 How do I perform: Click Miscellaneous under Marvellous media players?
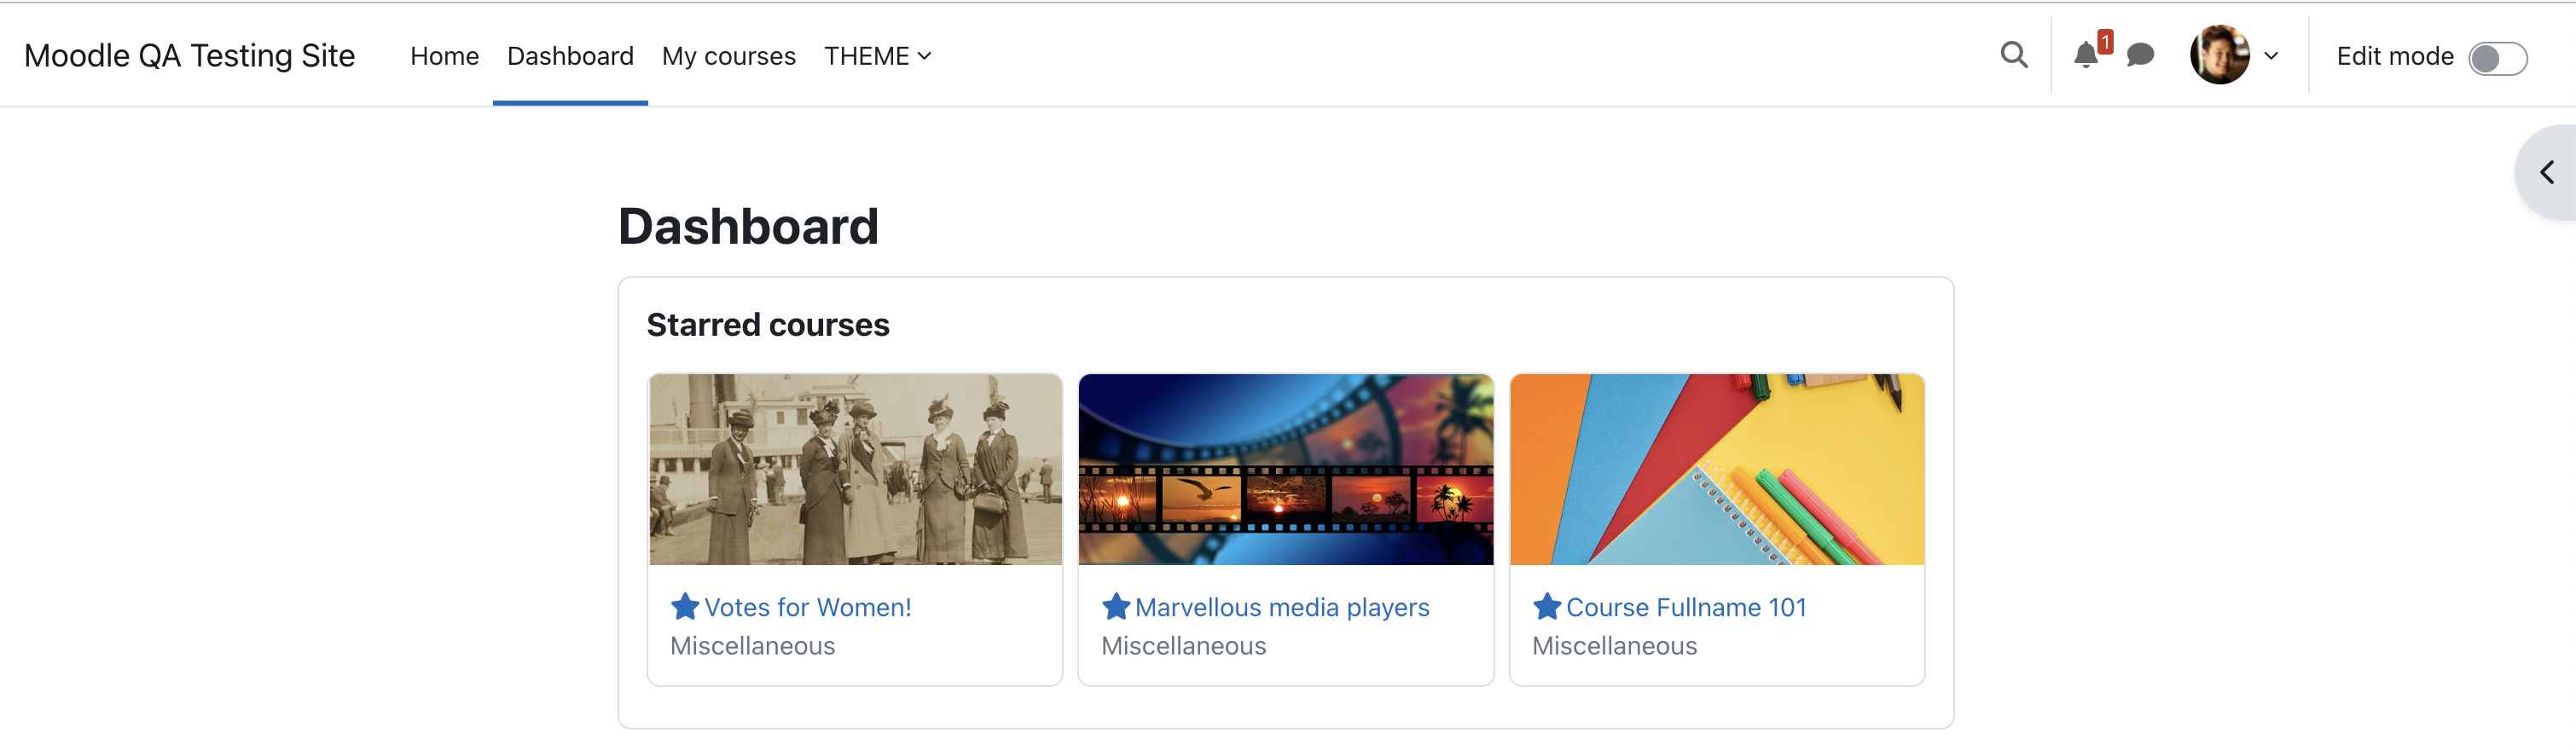click(1183, 646)
